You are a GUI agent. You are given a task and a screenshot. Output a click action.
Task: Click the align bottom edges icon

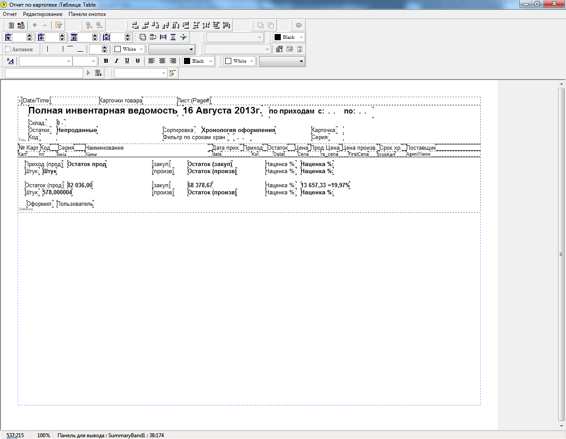(x=165, y=25)
